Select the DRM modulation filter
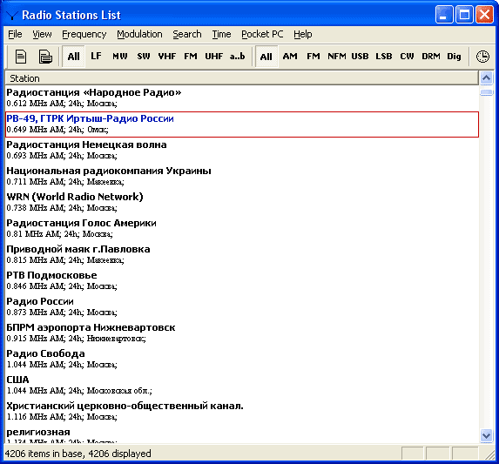The width and height of the screenshot is (499, 464). coord(430,57)
